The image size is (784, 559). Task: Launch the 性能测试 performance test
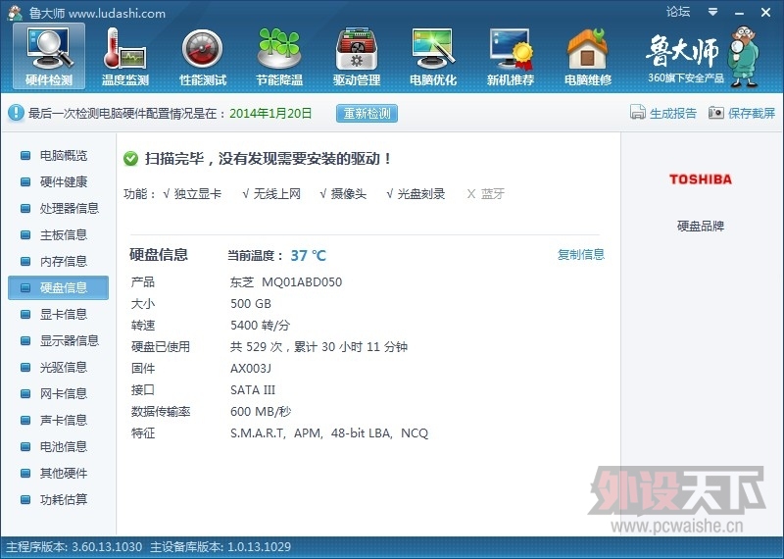point(203,57)
